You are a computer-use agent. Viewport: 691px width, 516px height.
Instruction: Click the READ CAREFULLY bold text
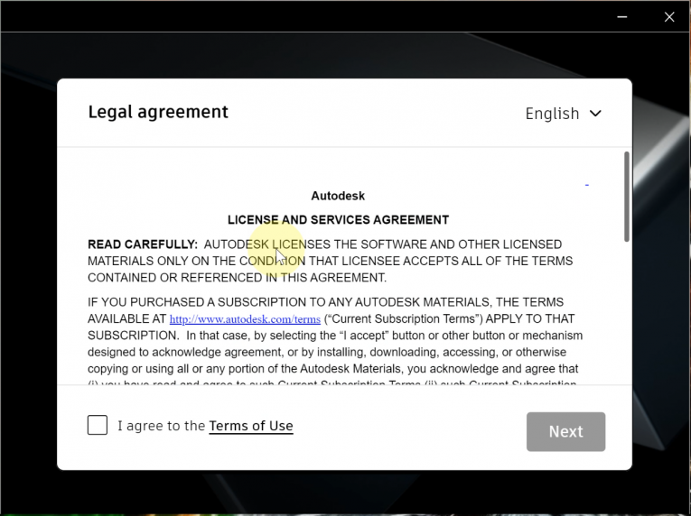click(x=143, y=244)
